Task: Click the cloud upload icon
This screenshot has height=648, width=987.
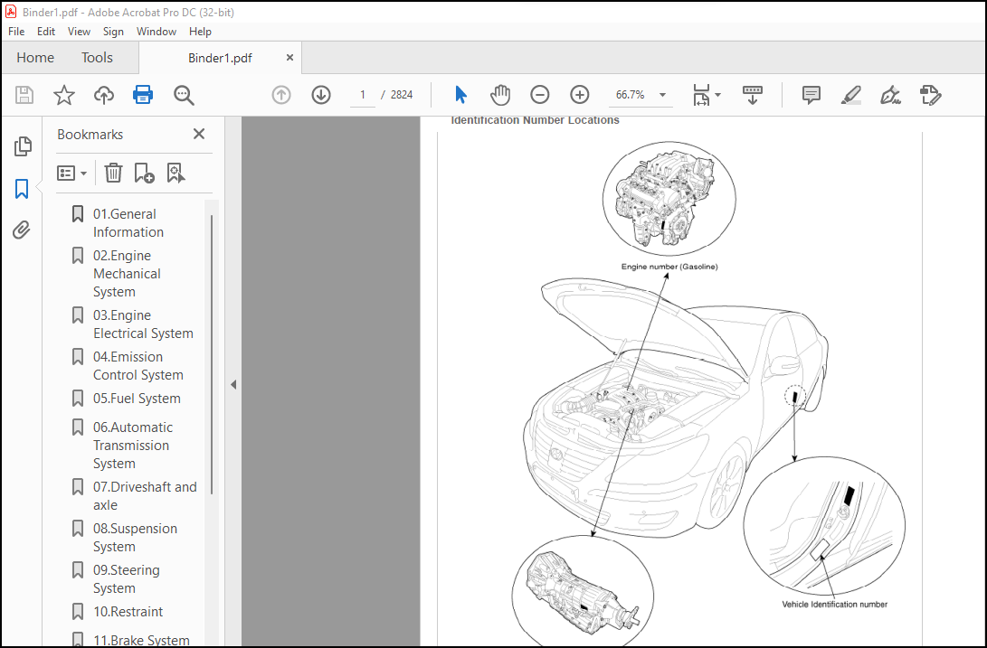Action: tap(104, 95)
